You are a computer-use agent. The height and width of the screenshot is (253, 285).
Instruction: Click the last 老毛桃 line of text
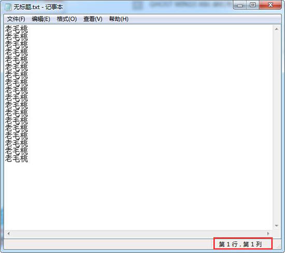pos(17,158)
